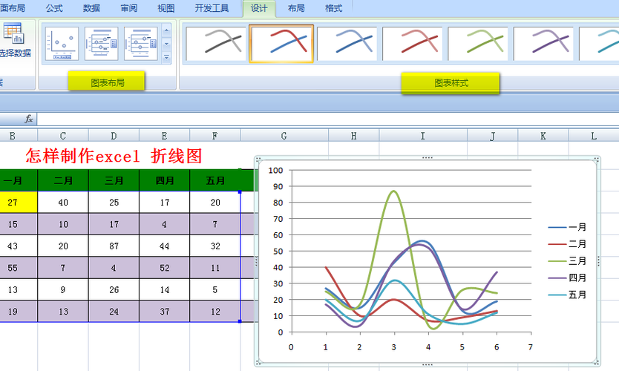Apply the red chart style
This screenshot has height=371, width=619.
413,44
